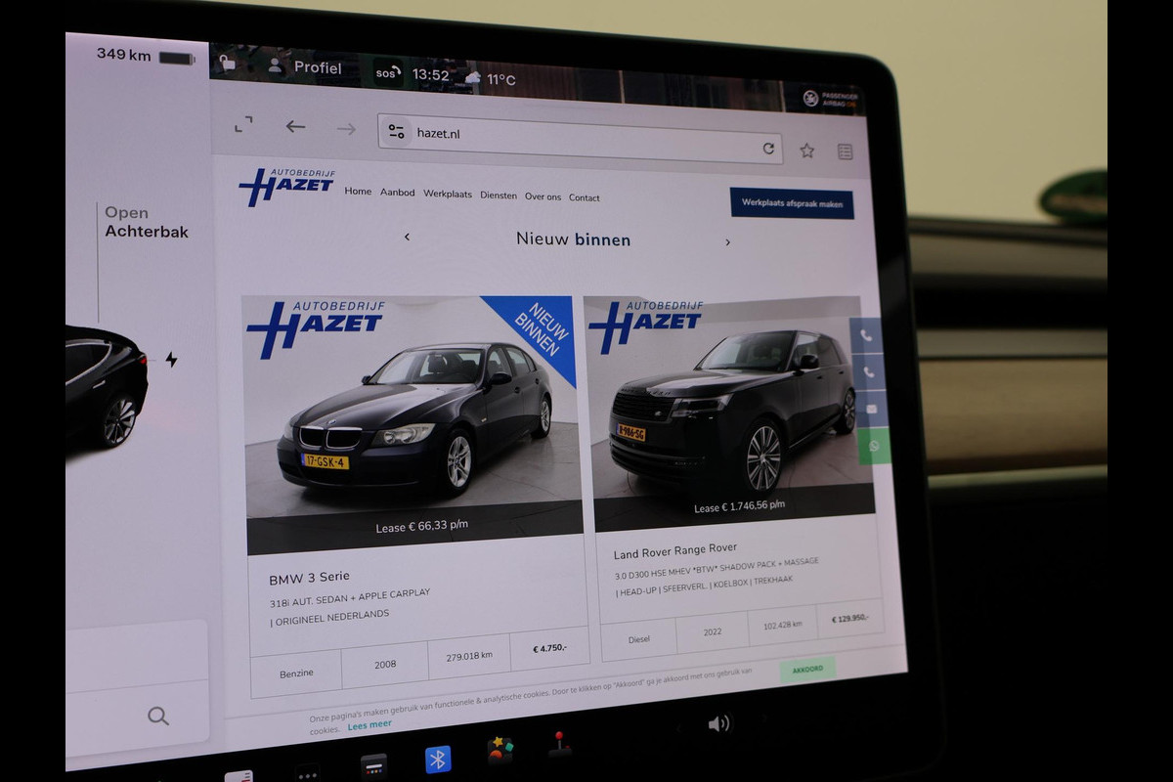Open the Aanbod menu item
The width and height of the screenshot is (1173, 782).
point(397,193)
